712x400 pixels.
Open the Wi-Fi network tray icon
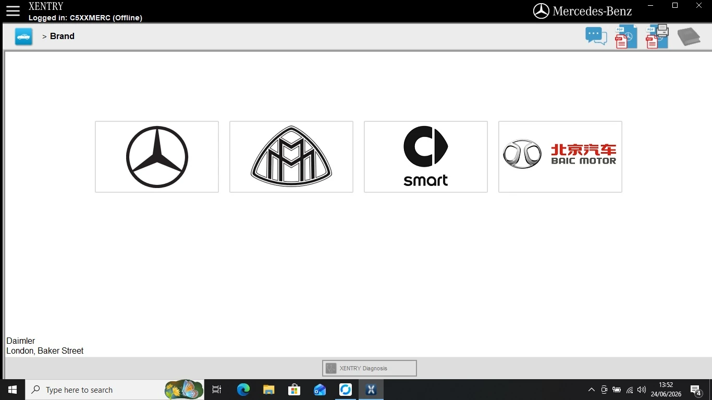[630, 390]
